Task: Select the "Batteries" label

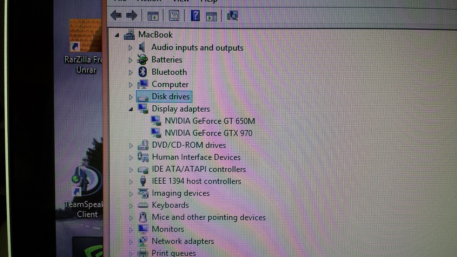Action: tap(167, 60)
